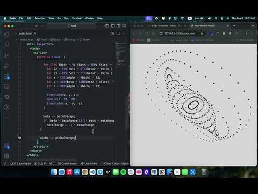
Task: Click the Wi-Fi icon in menu bar
Action: (182, 18)
